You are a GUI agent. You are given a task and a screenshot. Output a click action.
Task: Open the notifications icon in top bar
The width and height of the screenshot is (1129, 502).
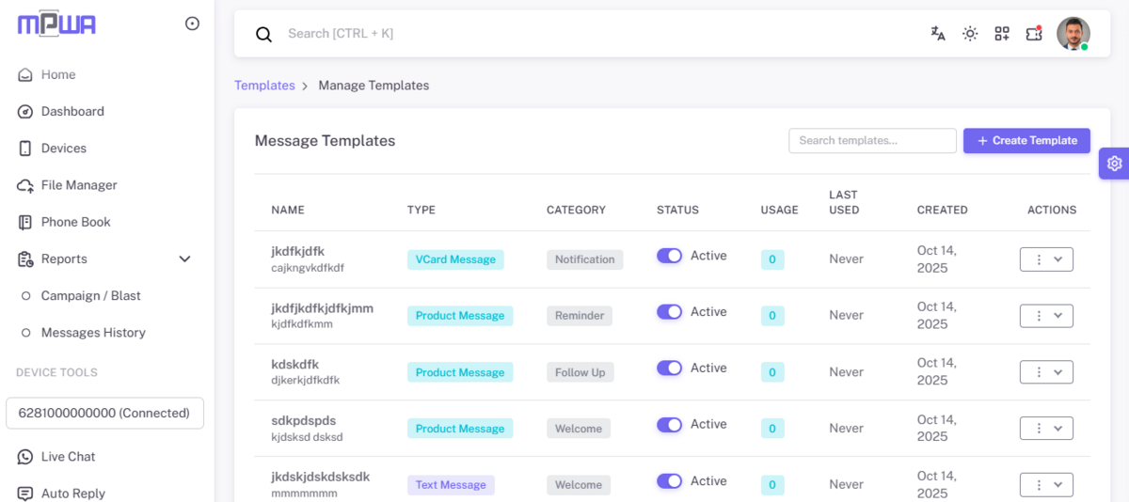[x=1034, y=34]
